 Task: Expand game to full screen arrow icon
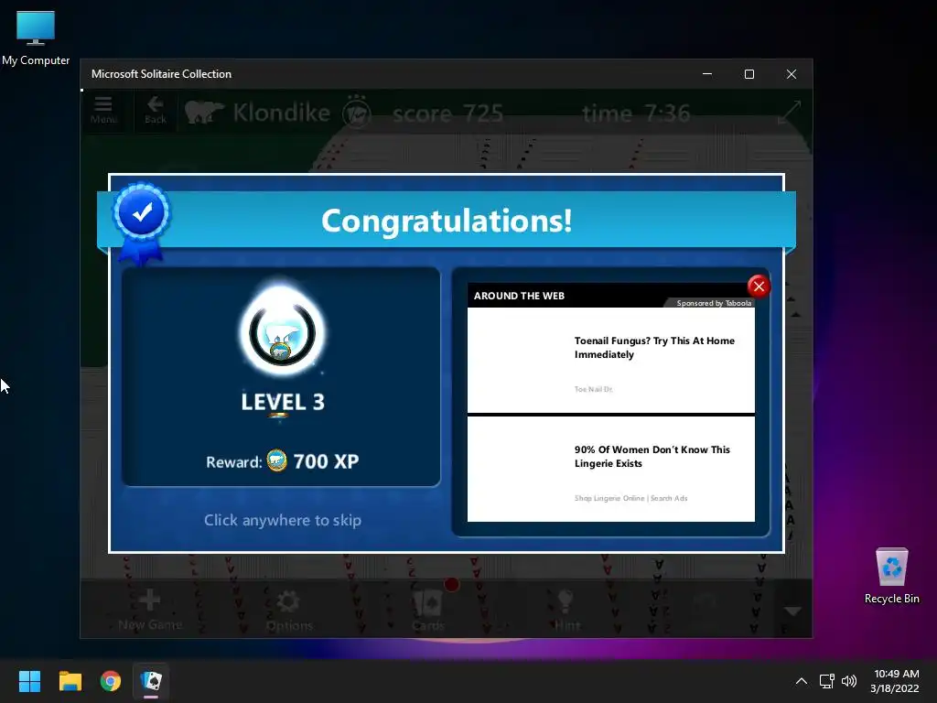tap(790, 113)
